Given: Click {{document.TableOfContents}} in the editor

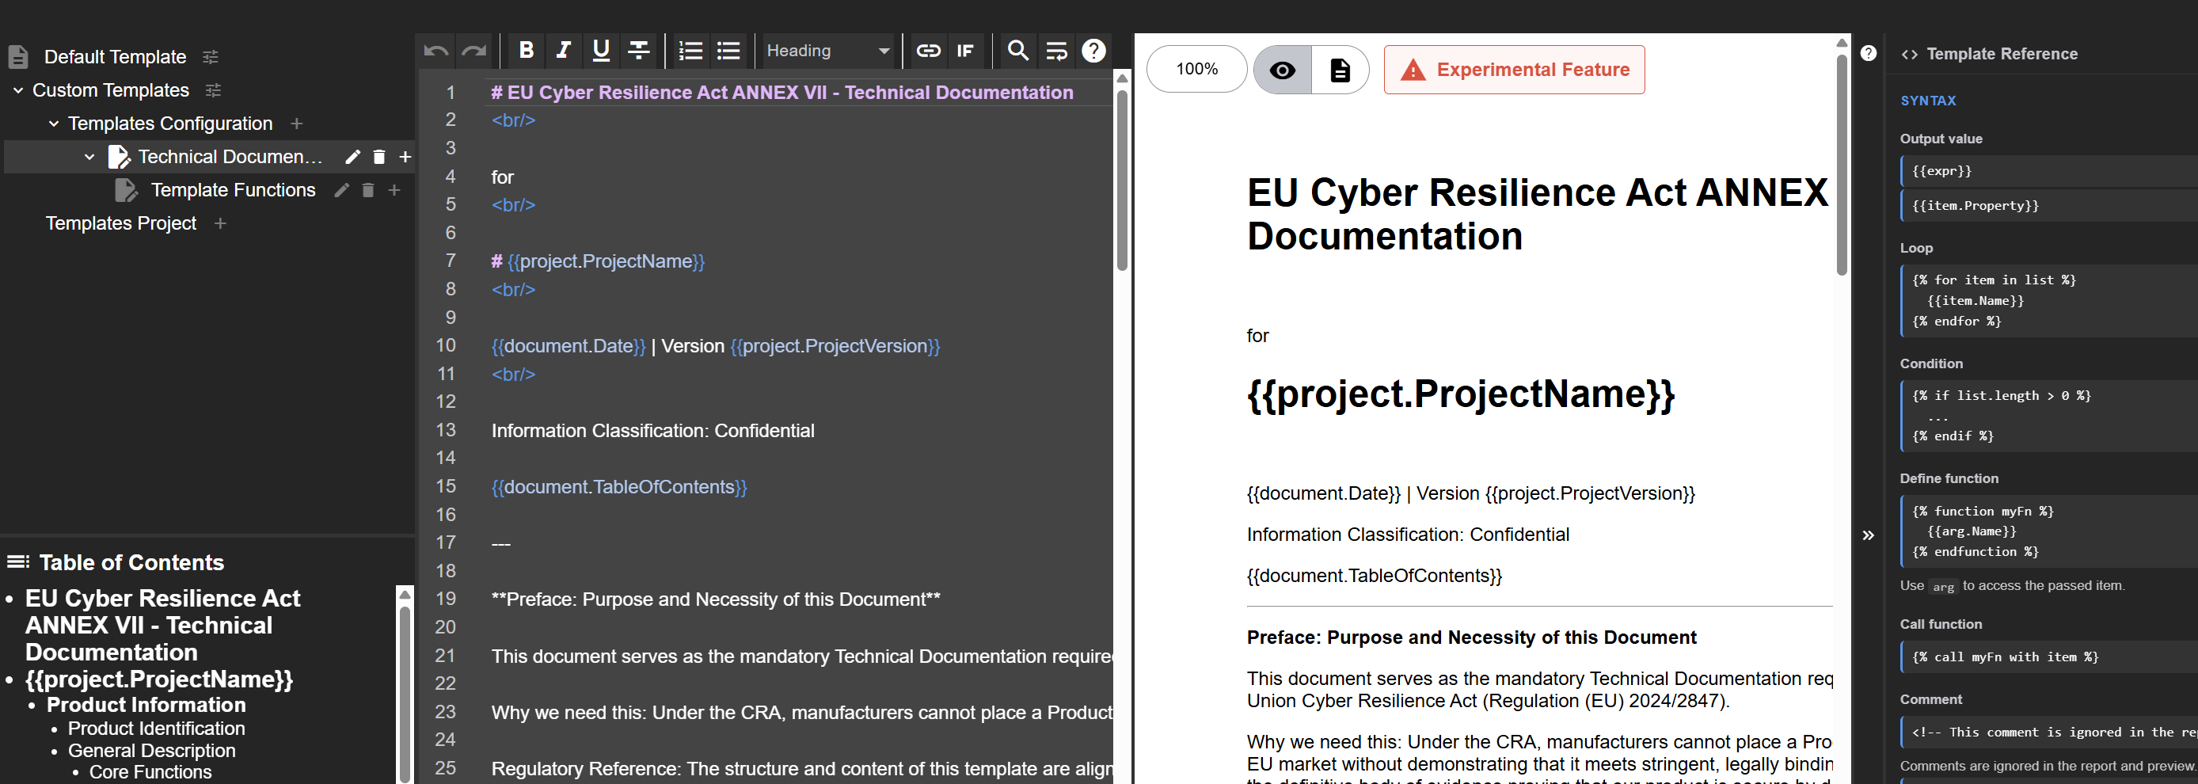Looking at the screenshot, I should coord(618,487).
